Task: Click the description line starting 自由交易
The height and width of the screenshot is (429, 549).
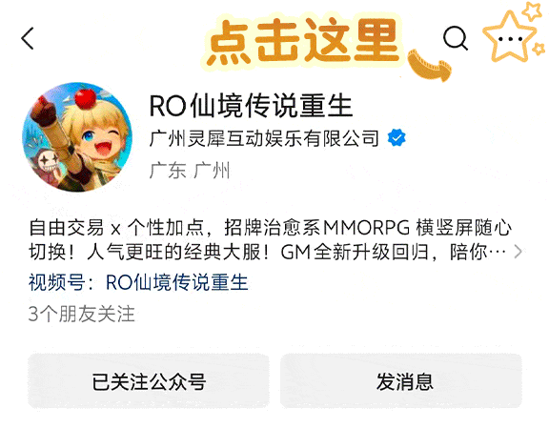Action: 270,228
